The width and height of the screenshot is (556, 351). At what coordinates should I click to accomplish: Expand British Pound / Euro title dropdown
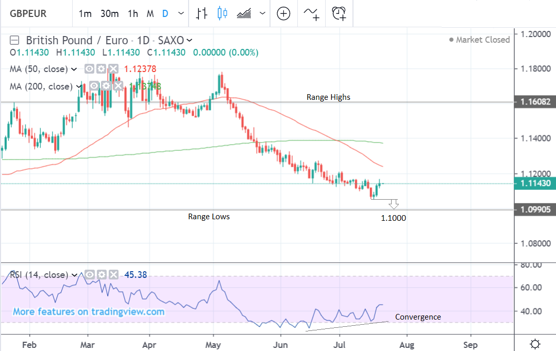[190, 40]
